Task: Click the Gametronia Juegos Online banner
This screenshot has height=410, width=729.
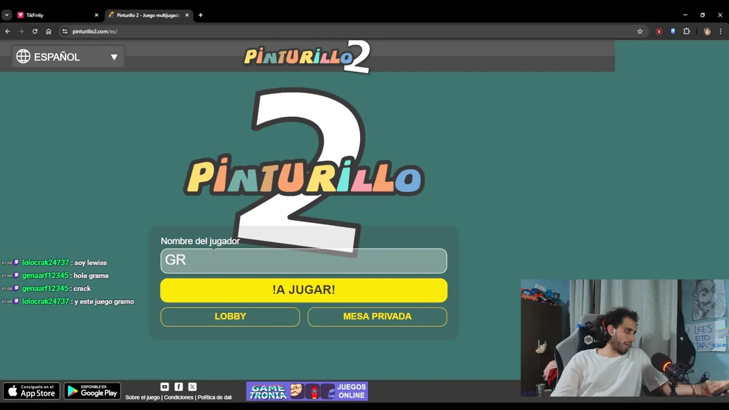Action: click(x=307, y=391)
